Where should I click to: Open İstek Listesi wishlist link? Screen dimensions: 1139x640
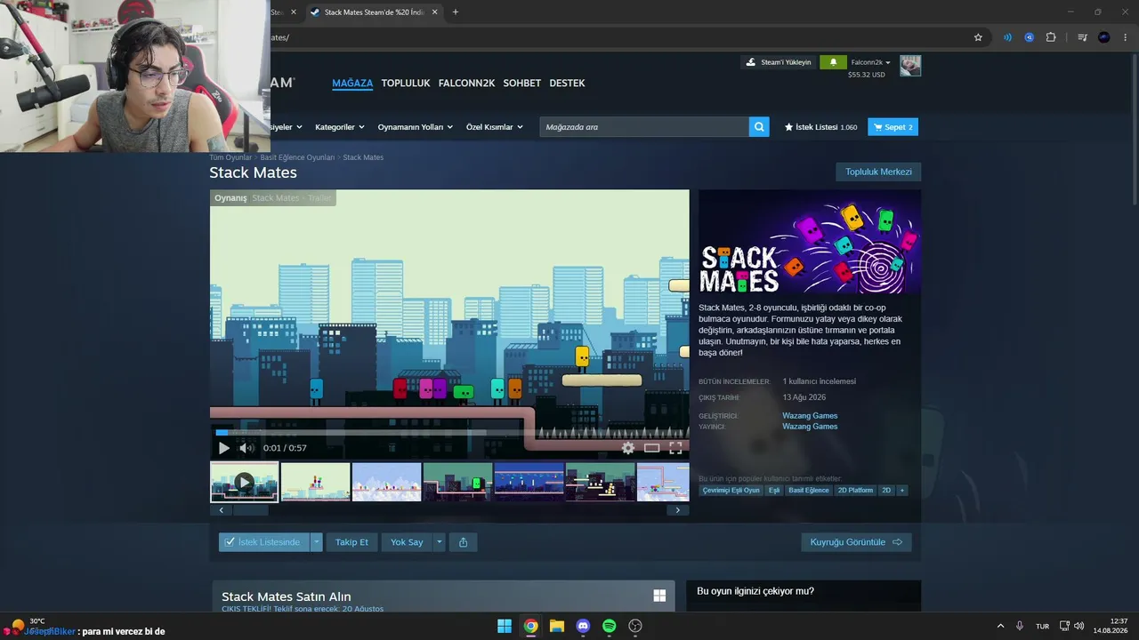[x=820, y=127]
